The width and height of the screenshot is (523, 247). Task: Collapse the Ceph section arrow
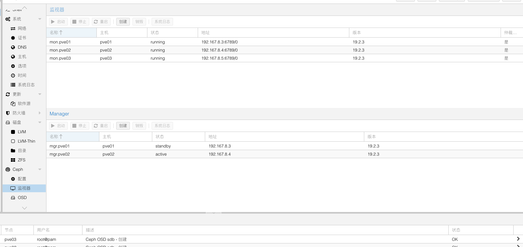point(40,170)
